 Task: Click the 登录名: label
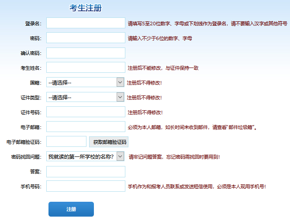(33, 24)
